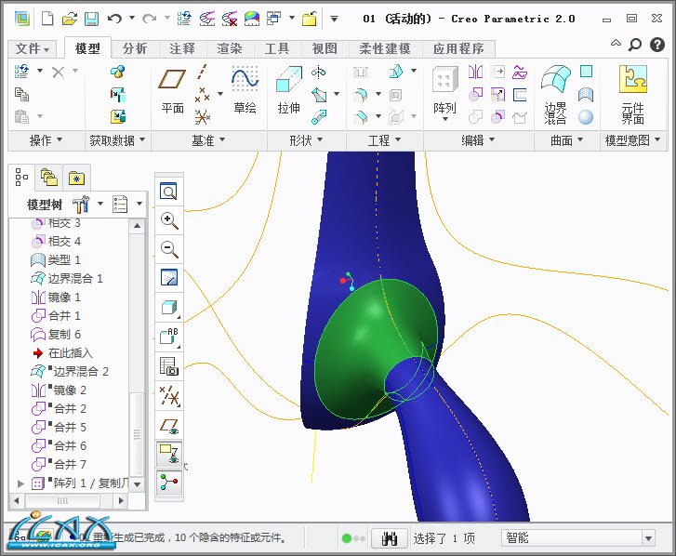
Task: Click the Zoom In magnifier icon
Action: 169,220
